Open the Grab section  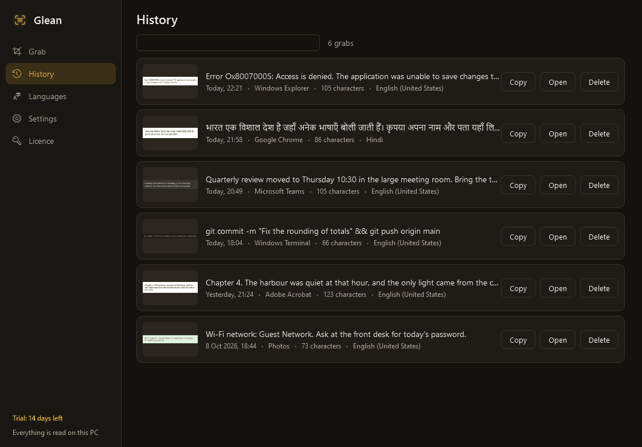point(61,52)
